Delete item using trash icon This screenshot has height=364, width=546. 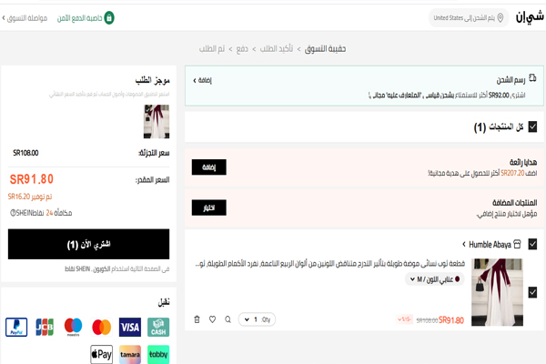pyautogui.click(x=197, y=319)
